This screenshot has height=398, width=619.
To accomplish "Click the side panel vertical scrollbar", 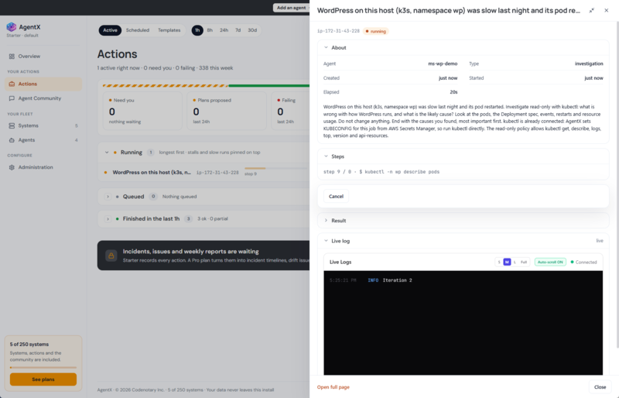I will coord(617,184).
